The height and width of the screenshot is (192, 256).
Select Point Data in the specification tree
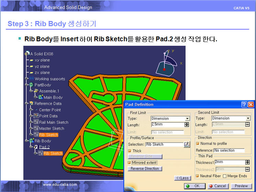tap(48, 116)
